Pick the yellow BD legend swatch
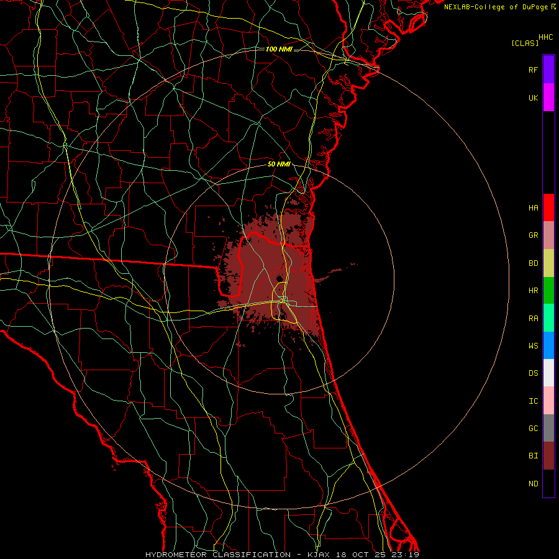 click(x=548, y=263)
